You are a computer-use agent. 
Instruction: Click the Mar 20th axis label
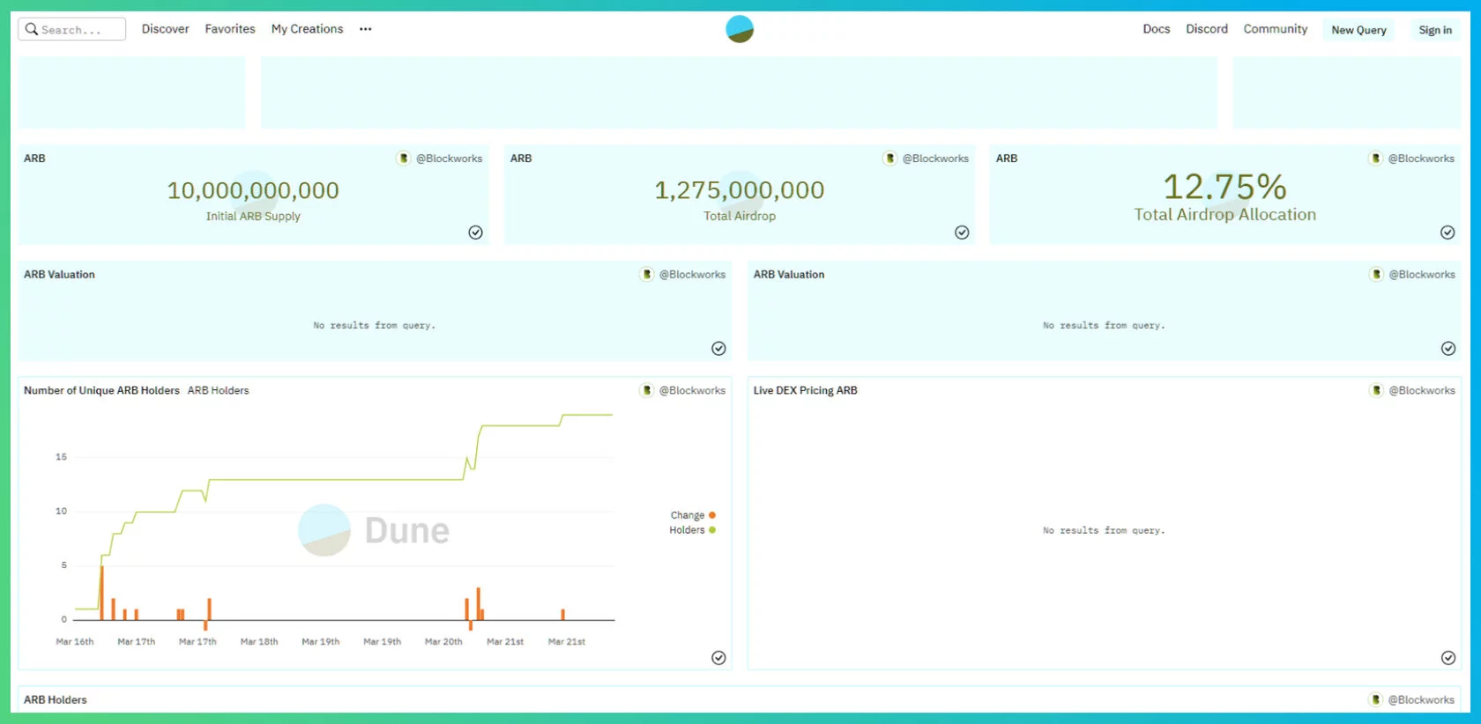click(443, 642)
